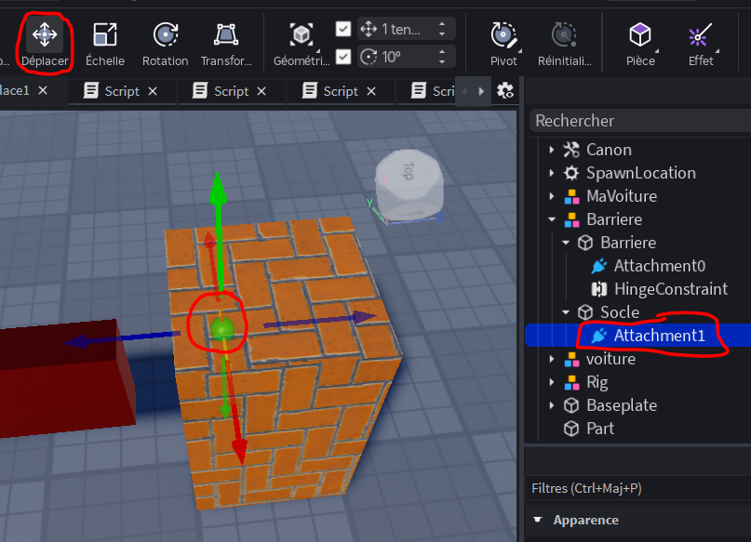Toggle the 10° rotation snapping checkbox

tap(343, 57)
